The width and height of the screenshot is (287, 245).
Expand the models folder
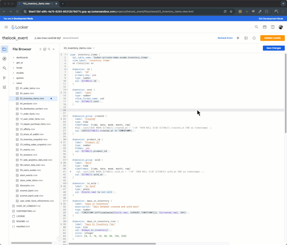14,73
